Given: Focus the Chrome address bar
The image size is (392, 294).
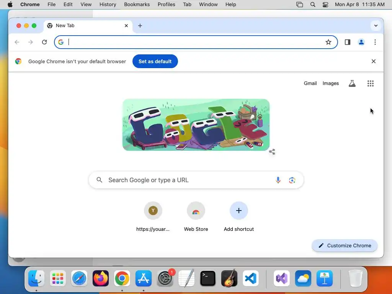Looking at the screenshot, I should [196, 42].
